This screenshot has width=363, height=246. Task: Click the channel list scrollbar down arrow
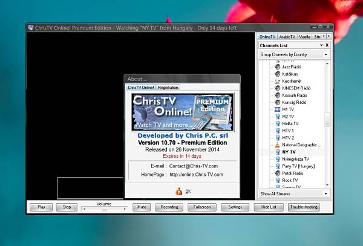[x=327, y=185]
